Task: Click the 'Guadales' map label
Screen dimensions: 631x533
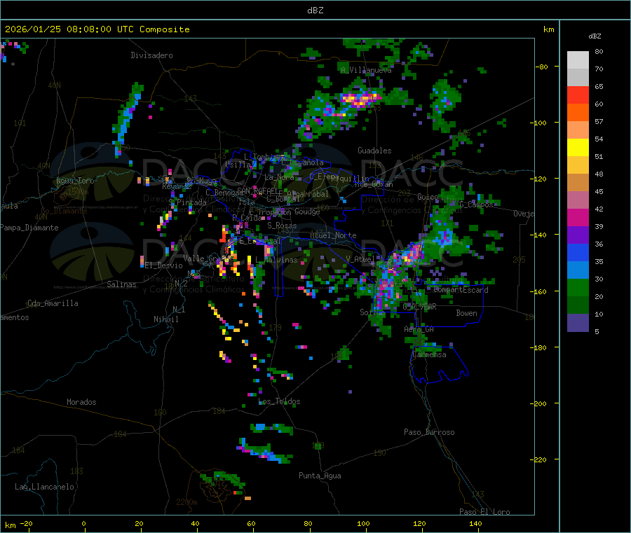Action: pyautogui.click(x=374, y=151)
